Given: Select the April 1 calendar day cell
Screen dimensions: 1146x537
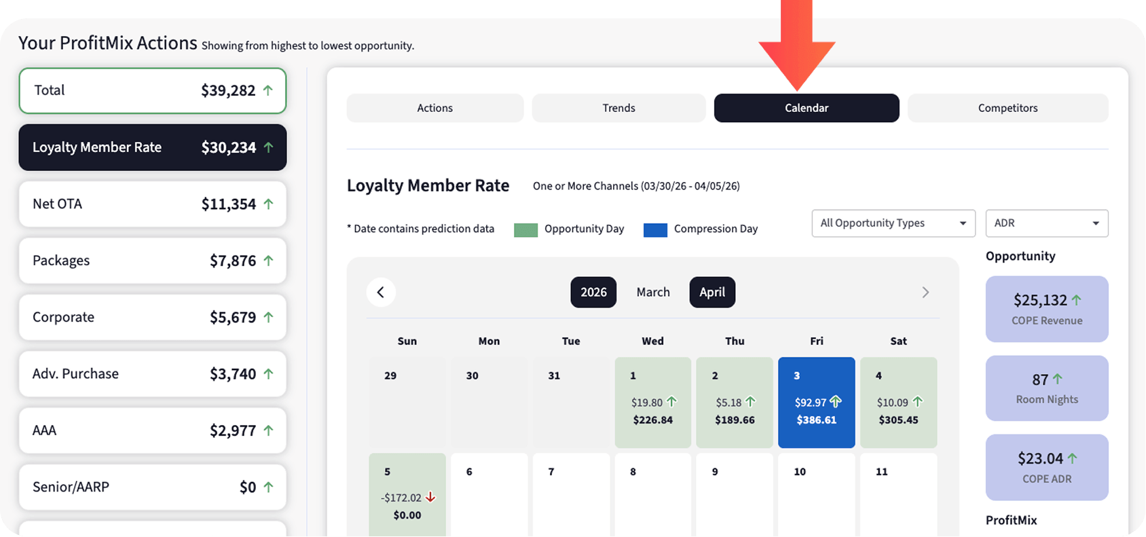Looking at the screenshot, I should click(x=652, y=403).
